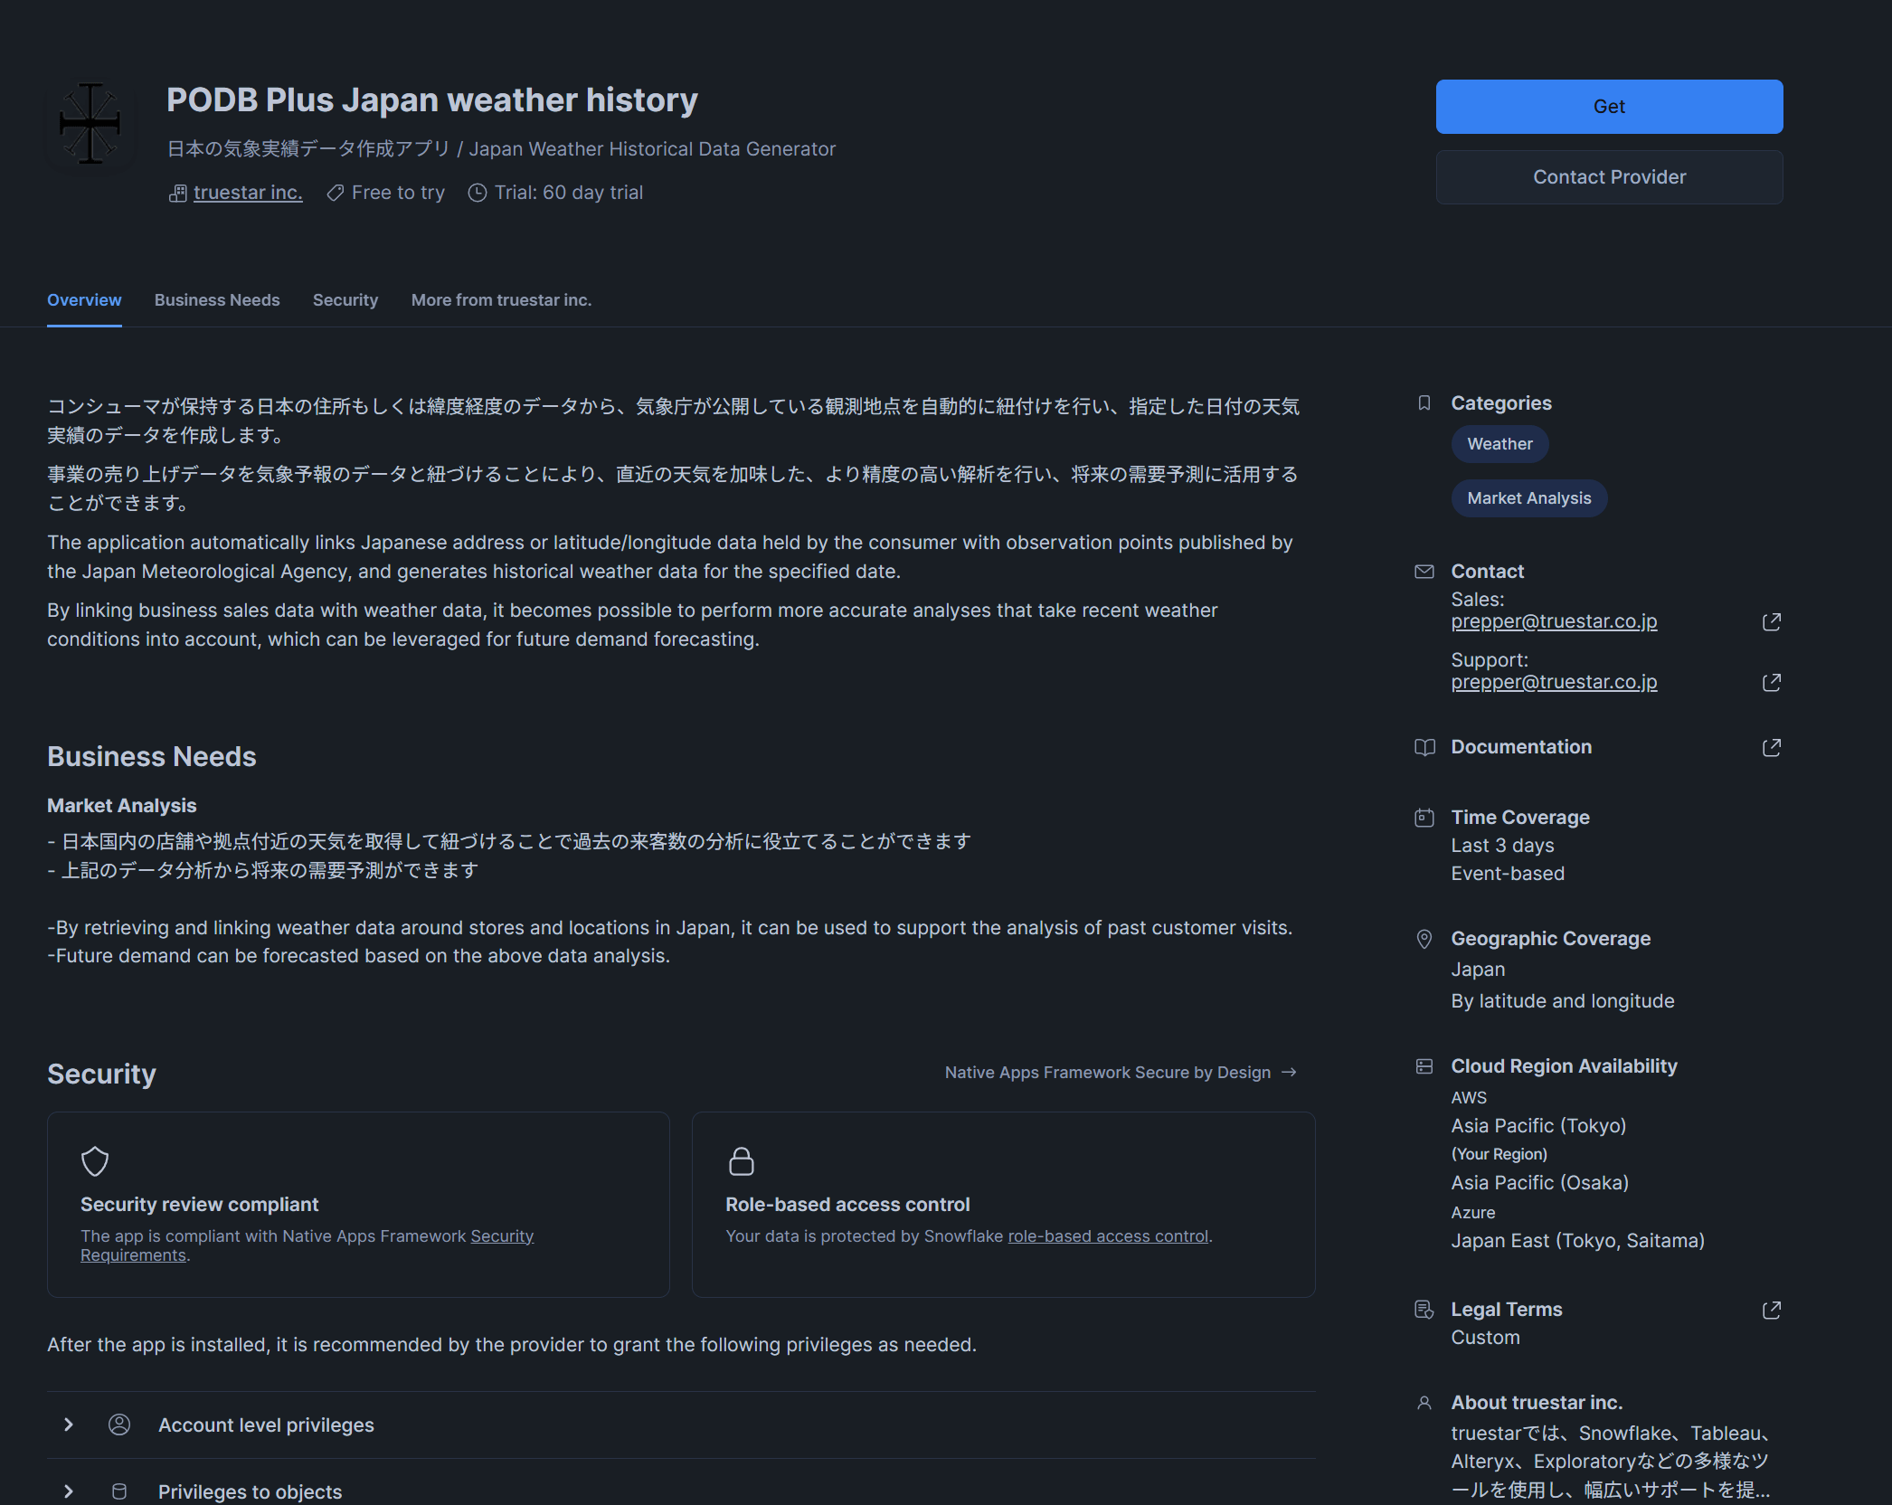Click the '(Your Region)' note text
Image resolution: width=1892 pixels, height=1505 pixels.
1499,1155
